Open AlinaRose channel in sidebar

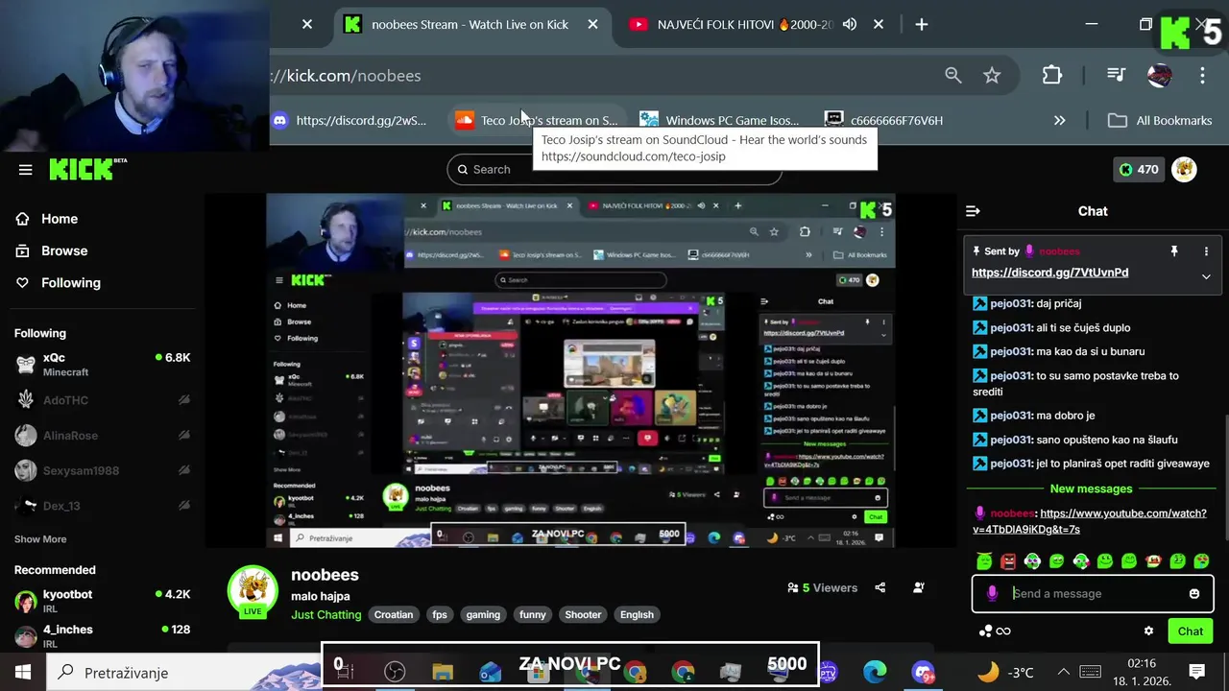pos(103,436)
